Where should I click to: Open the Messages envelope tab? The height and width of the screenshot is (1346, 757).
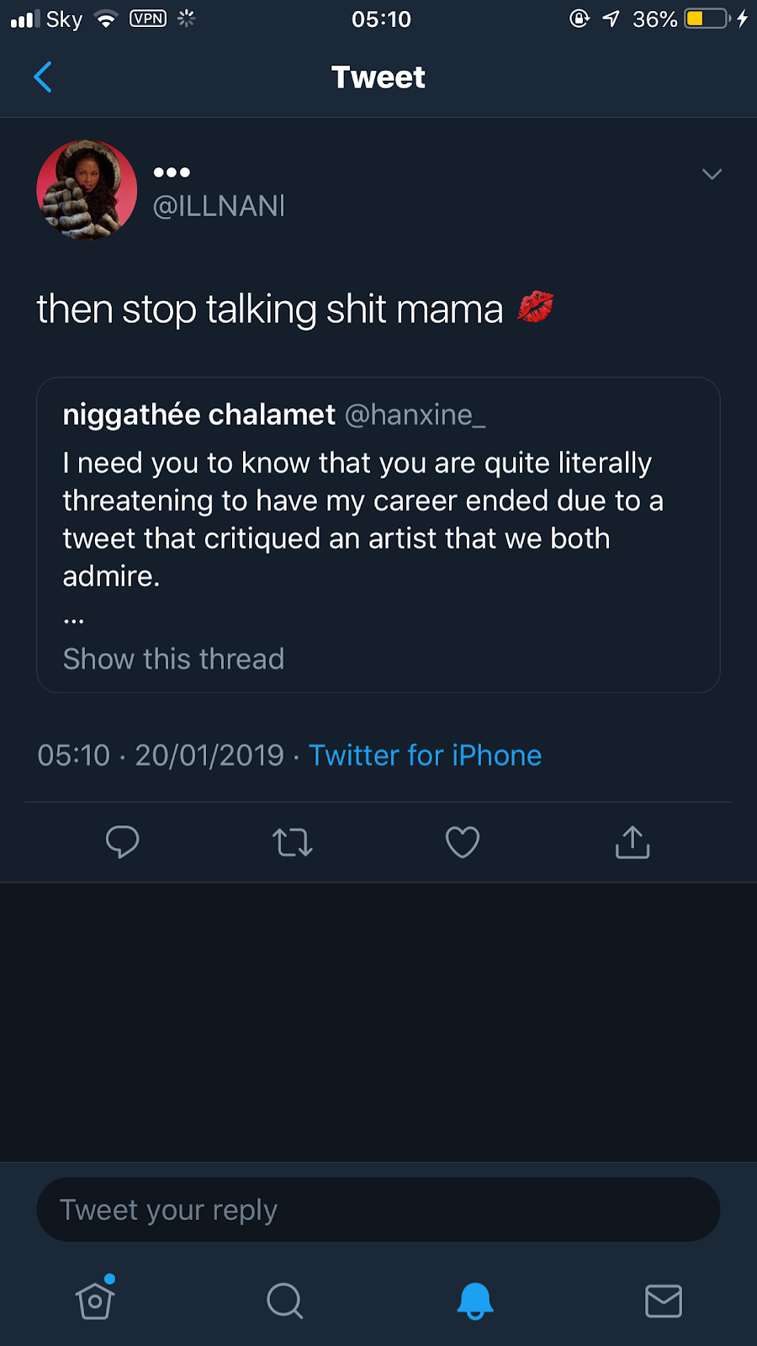coord(664,1301)
